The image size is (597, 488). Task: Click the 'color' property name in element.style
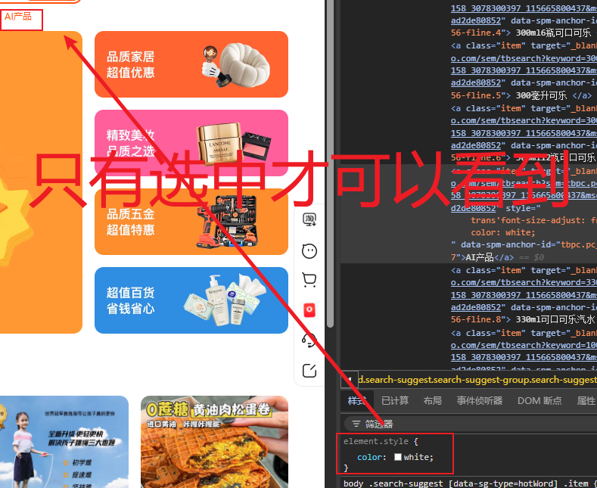pyautogui.click(x=370, y=457)
